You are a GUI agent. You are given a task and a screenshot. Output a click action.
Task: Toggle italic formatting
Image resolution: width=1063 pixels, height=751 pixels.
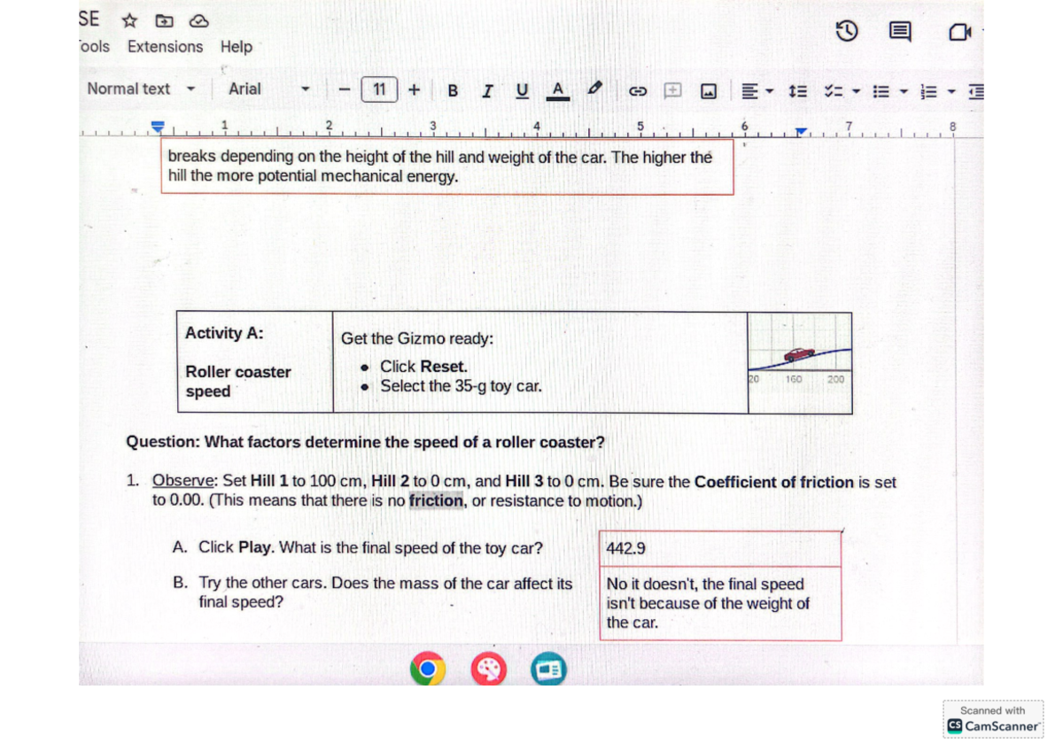click(x=487, y=89)
